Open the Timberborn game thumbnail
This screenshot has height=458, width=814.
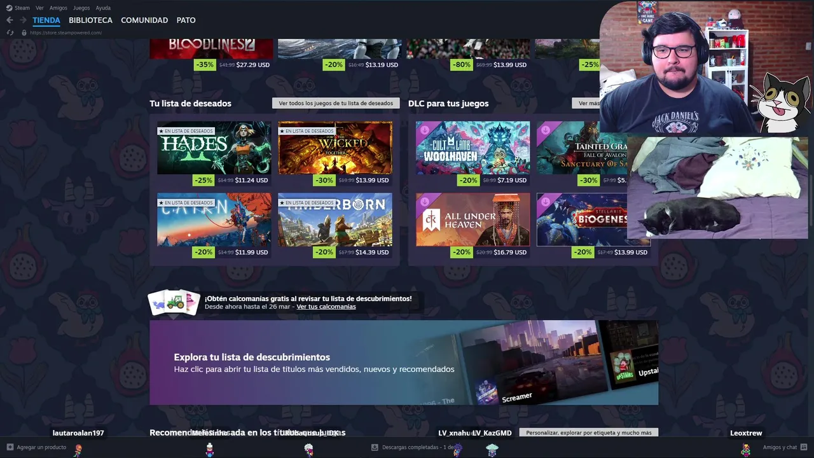[335, 219]
